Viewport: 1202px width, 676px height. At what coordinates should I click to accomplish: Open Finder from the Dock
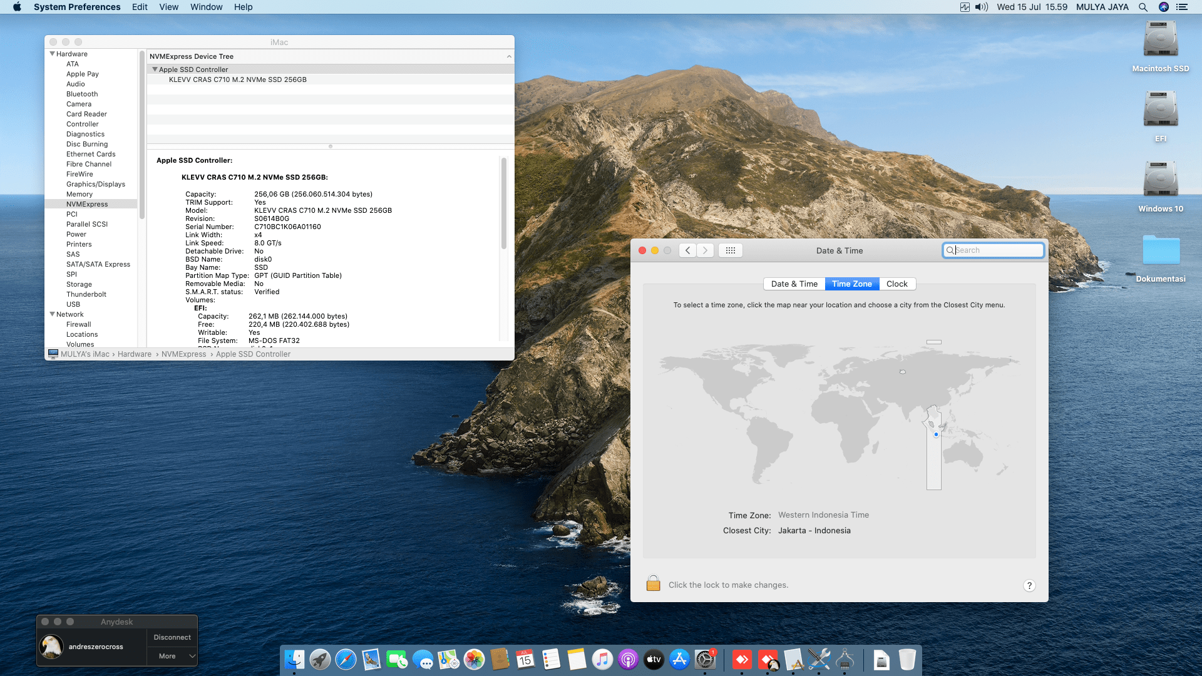pos(294,659)
